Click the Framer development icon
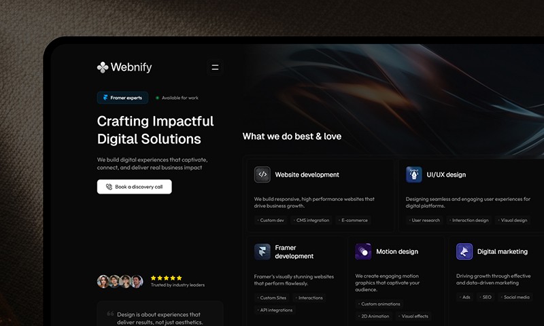This screenshot has width=544, height=326. [x=262, y=251]
